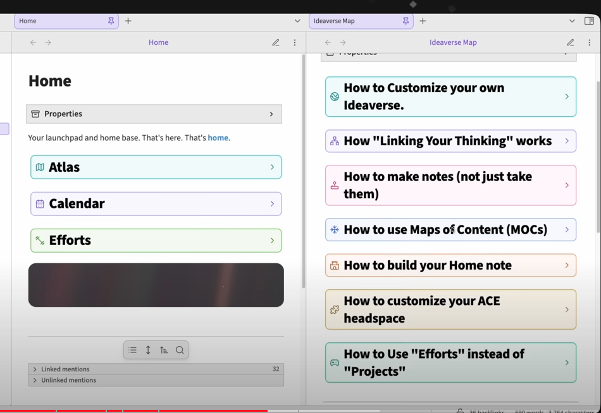601x413 pixels.
Task: Open more options menu for the Home pane
Action: [294, 42]
